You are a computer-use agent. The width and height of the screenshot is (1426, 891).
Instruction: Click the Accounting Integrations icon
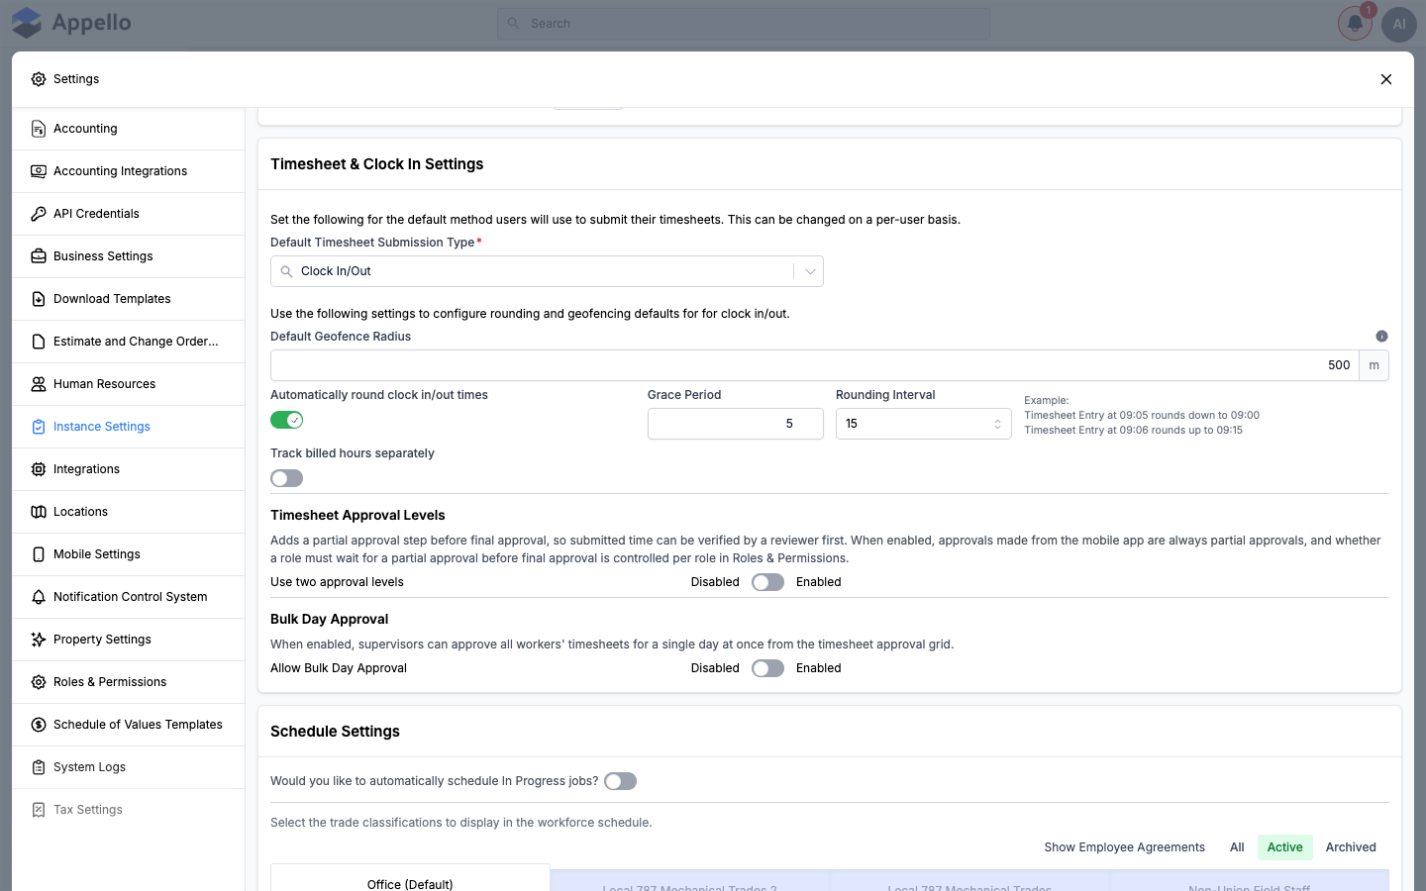pyautogui.click(x=39, y=171)
